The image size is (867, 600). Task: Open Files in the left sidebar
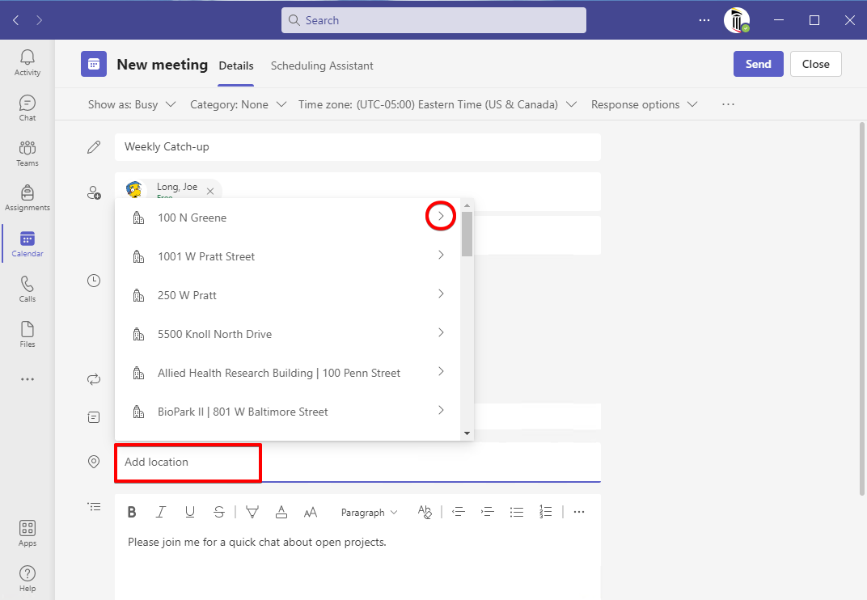pos(27,334)
